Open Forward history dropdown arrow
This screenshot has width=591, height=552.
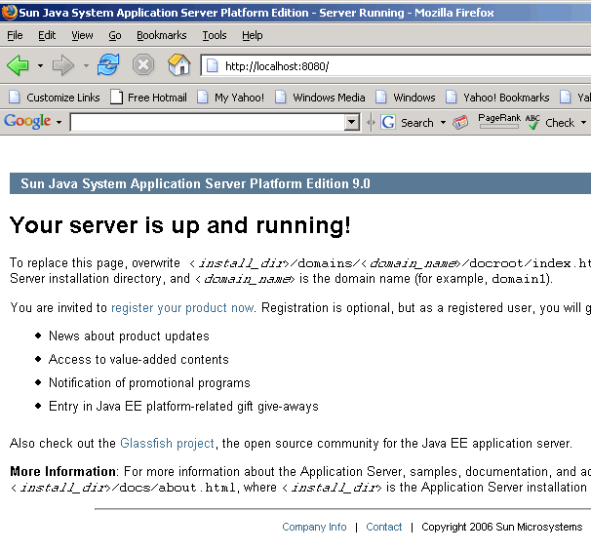click(86, 66)
